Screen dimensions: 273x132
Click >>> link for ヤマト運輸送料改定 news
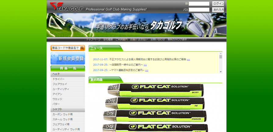coord(147,70)
